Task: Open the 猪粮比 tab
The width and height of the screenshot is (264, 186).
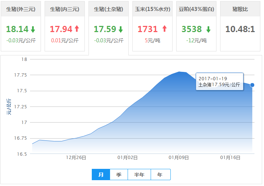Action: pyautogui.click(x=240, y=9)
